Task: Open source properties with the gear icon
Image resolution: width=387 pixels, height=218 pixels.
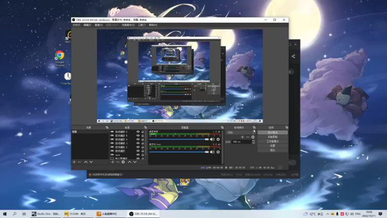Action: (123, 162)
